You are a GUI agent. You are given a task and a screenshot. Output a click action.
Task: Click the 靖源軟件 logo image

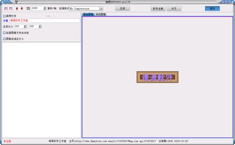pos(157,77)
